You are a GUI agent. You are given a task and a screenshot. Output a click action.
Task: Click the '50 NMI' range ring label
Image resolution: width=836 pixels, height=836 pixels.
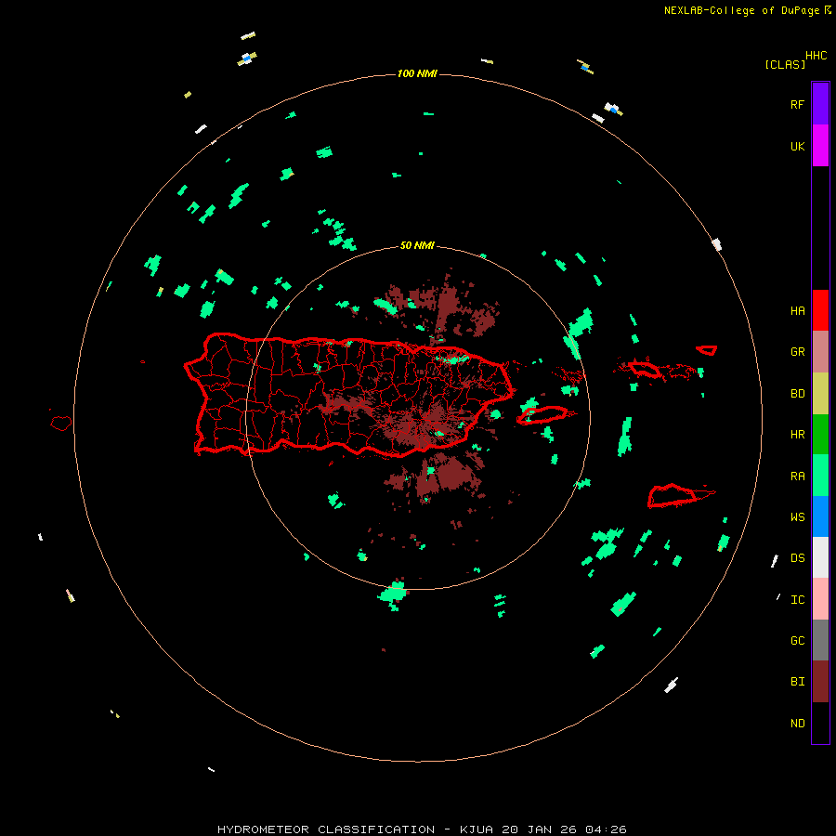pos(417,246)
